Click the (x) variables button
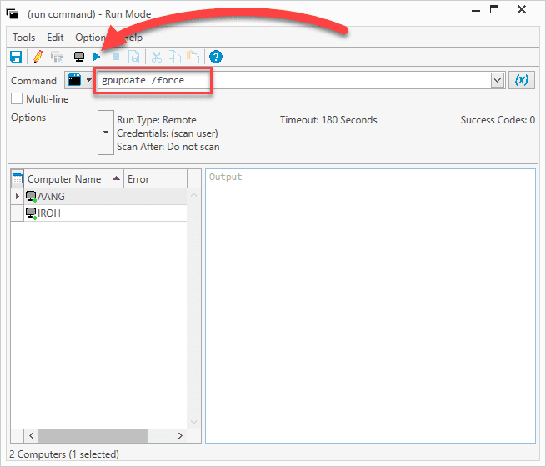Viewport: 546px width, 467px height. tap(522, 80)
